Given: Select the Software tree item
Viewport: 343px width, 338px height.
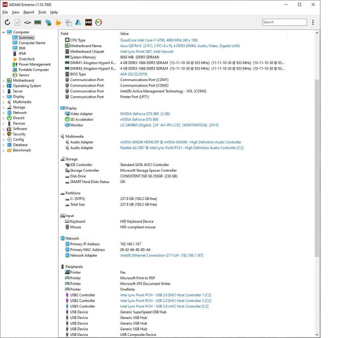Looking at the screenshot, I should click(20, 129).
